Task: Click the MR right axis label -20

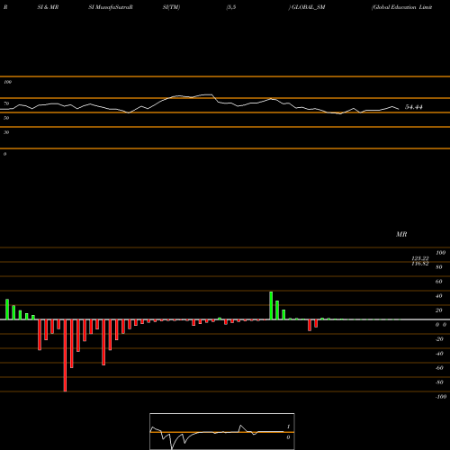Action: [439, 339]
